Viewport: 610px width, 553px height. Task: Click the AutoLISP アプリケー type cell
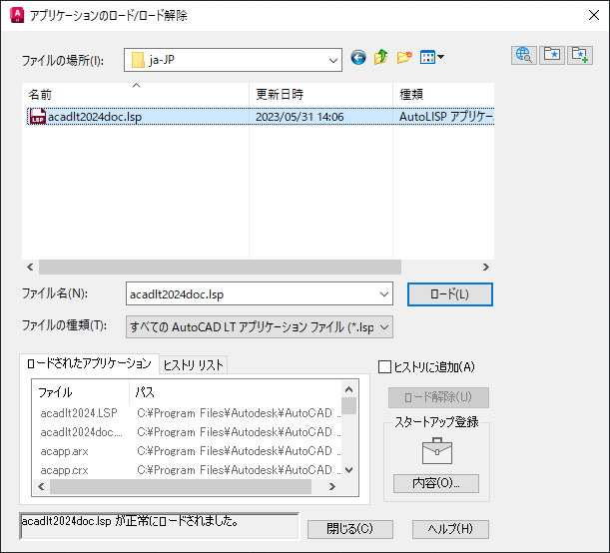tap(446, 117)
